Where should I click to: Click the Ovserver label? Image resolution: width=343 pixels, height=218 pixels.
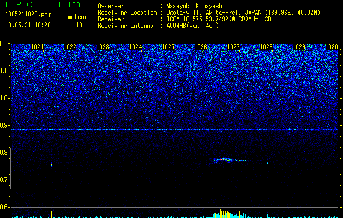pyautogui.click(x=111, y=6)
